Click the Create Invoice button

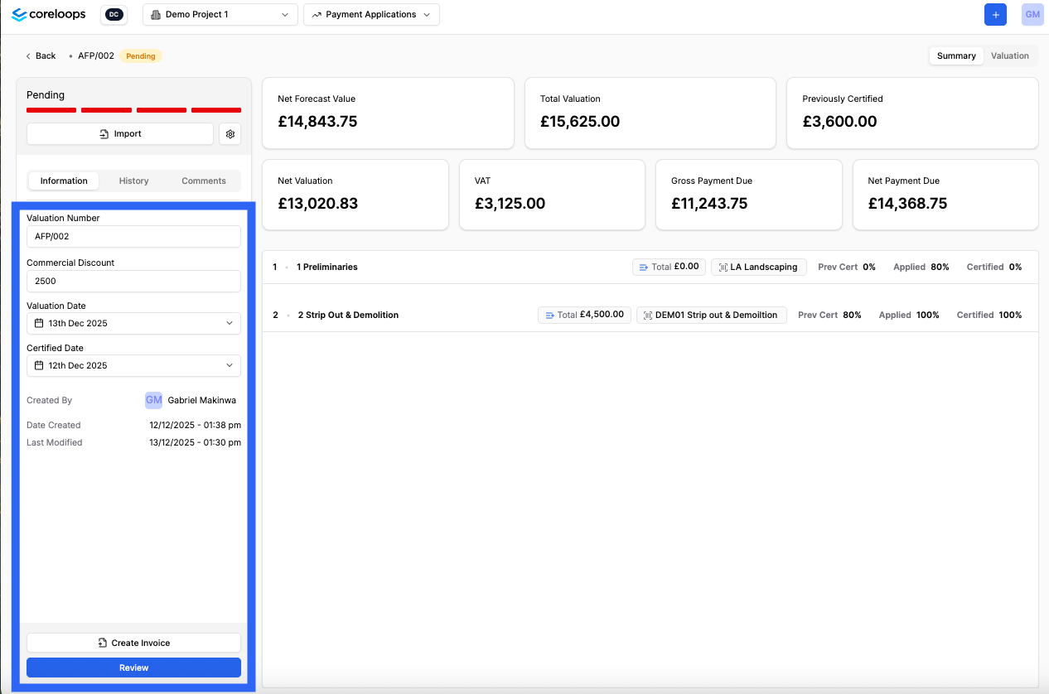click(x=133, y=643)
